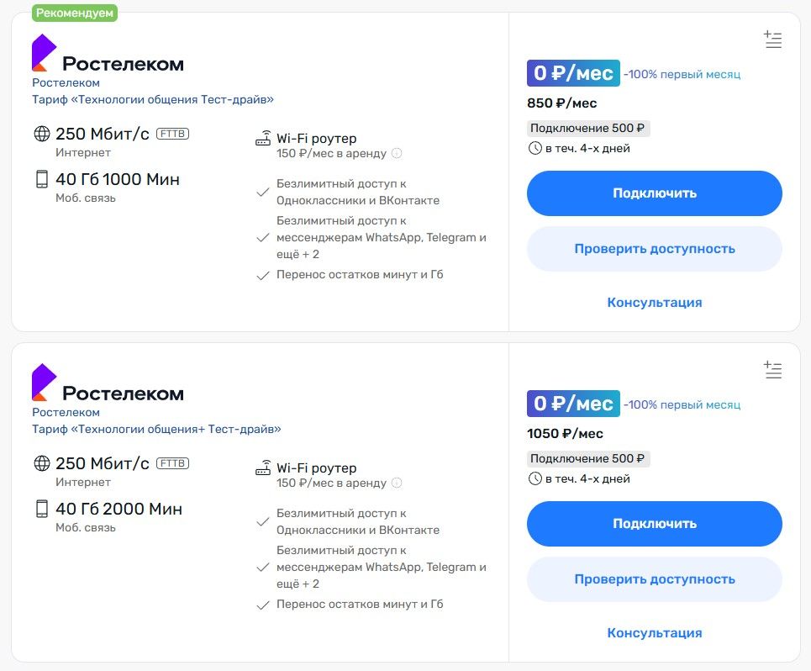Check availability for the first tariff
811x671 pixels.
click(655, 249)
